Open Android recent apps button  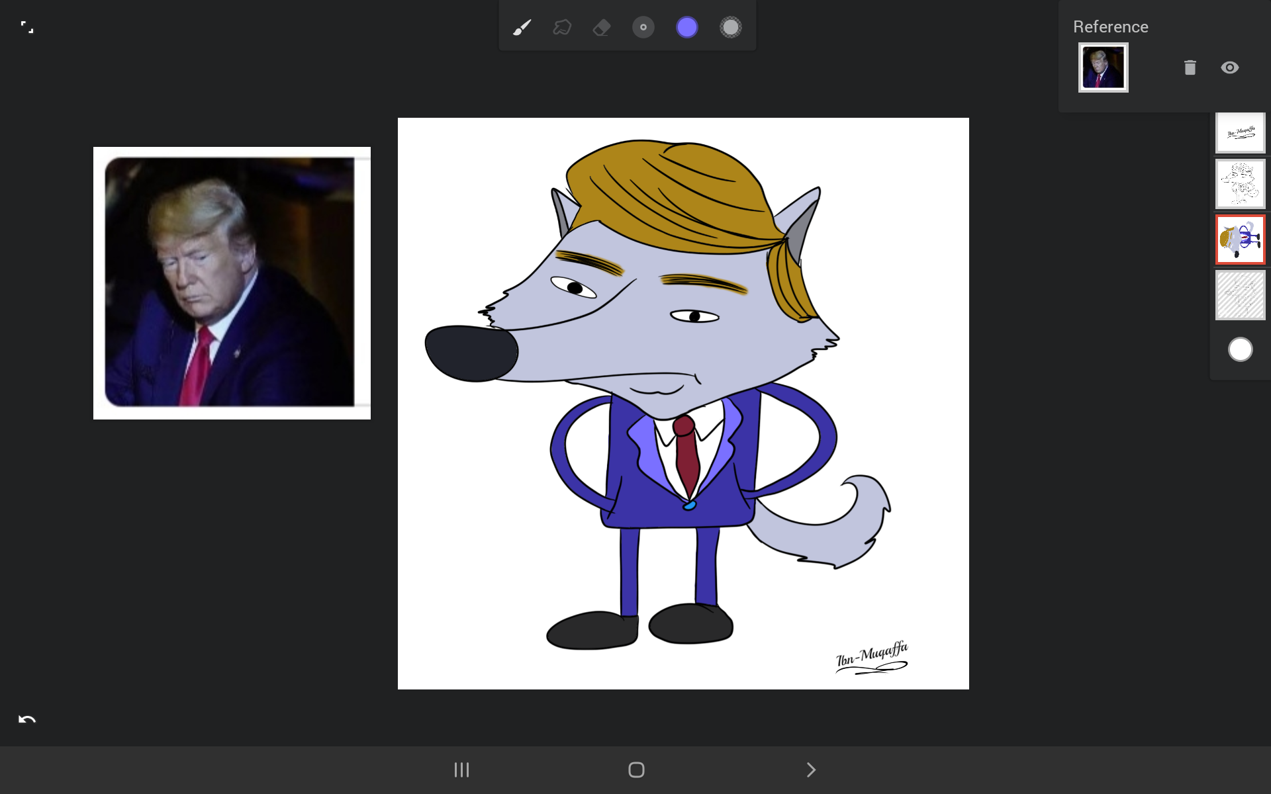pos(461,770)
